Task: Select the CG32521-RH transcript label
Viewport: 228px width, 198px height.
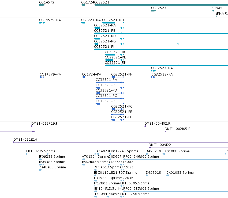Action: point(113,20)
